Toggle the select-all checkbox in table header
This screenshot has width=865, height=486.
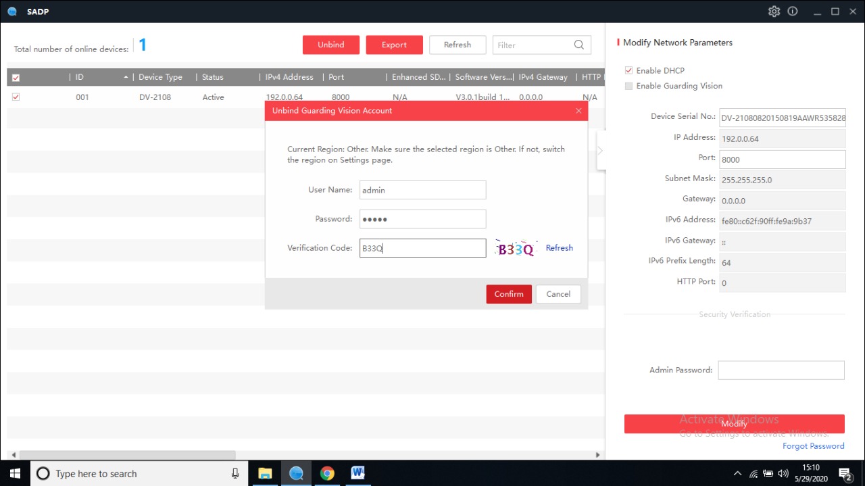pyautogui.click(x=16, y=78)
